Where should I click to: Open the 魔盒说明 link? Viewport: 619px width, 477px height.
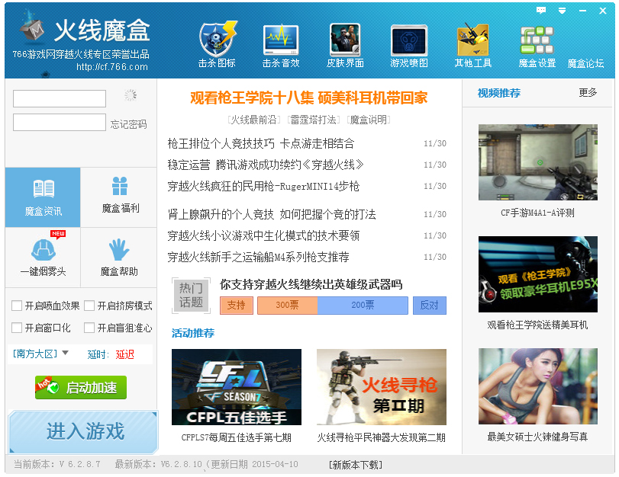pyautogui.click(x=369, y=120)
